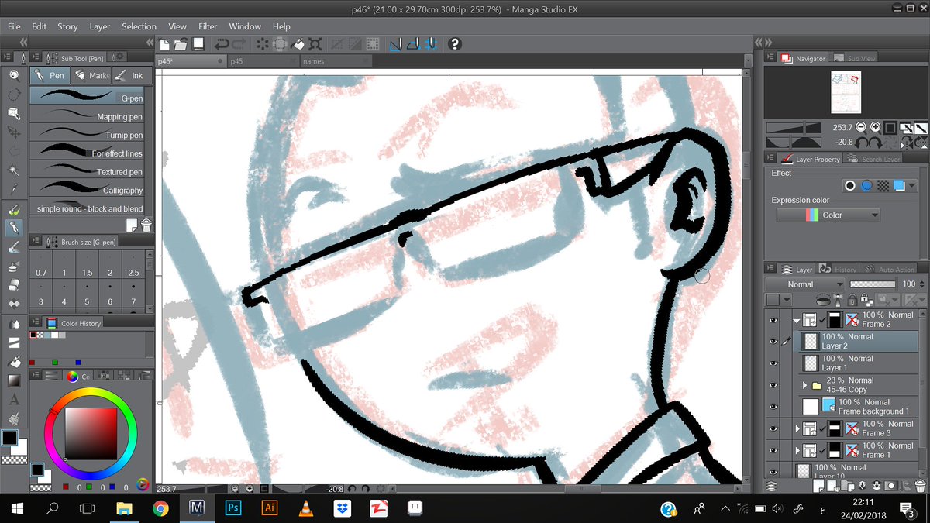Expand the Frame 3 folder

[x=797, y=428]
